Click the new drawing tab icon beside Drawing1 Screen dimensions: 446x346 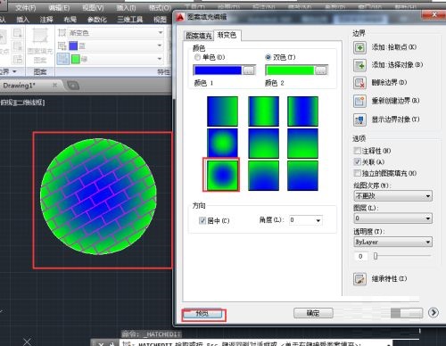[73, 86]
